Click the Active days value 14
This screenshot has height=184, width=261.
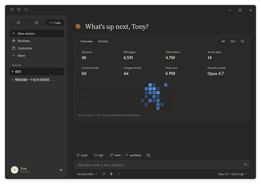(x=210, y=58)
